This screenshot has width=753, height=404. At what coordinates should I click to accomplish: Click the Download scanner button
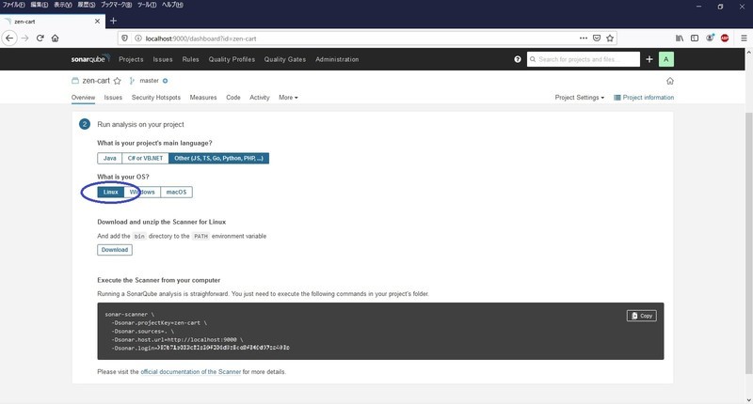coord(115,250)
